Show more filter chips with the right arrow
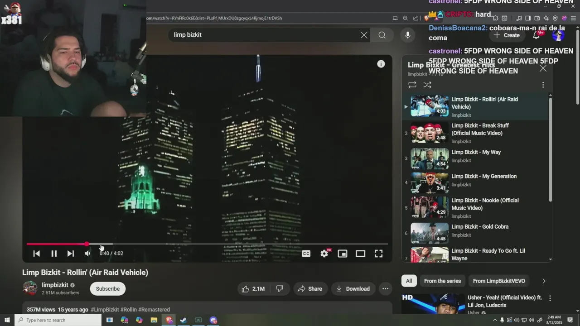This screenshot has width=580, height=326. pos(544,281)
